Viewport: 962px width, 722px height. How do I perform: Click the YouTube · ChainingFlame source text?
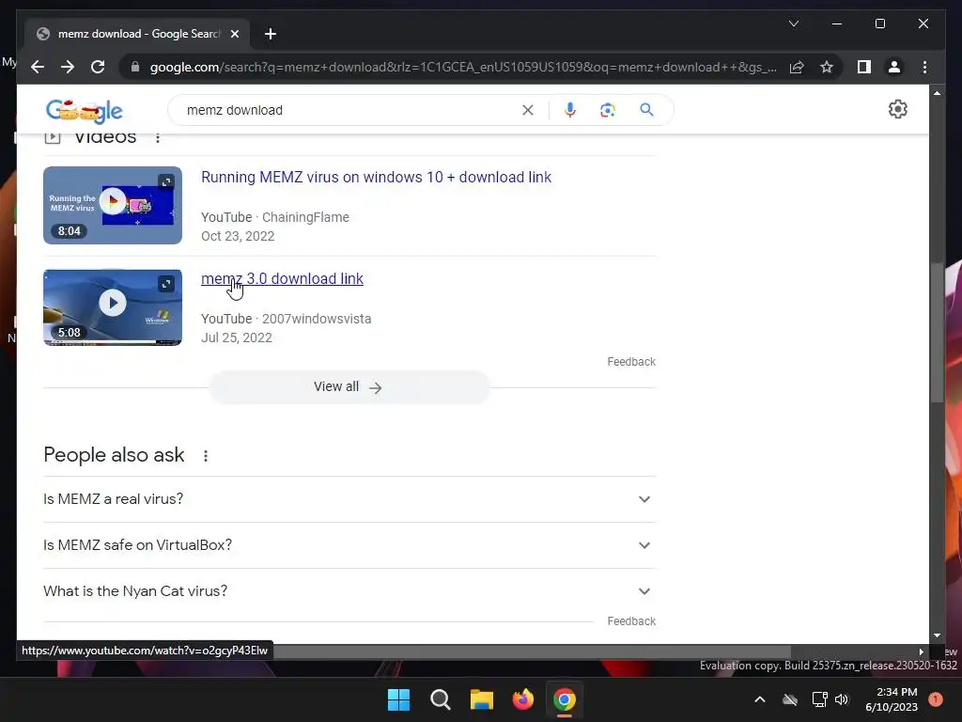tap(275, 217)
